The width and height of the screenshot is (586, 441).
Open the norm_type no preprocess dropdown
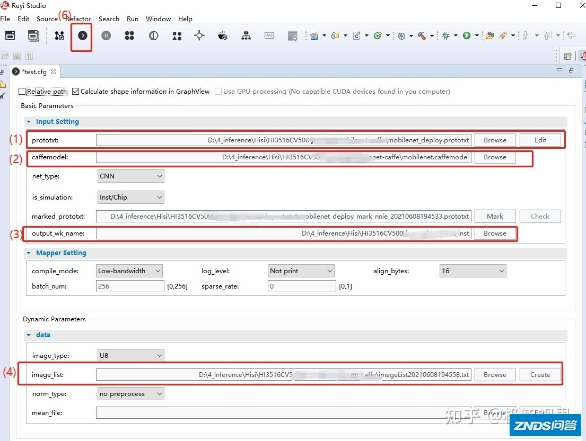pyautogui.click(x=130, y=393)
